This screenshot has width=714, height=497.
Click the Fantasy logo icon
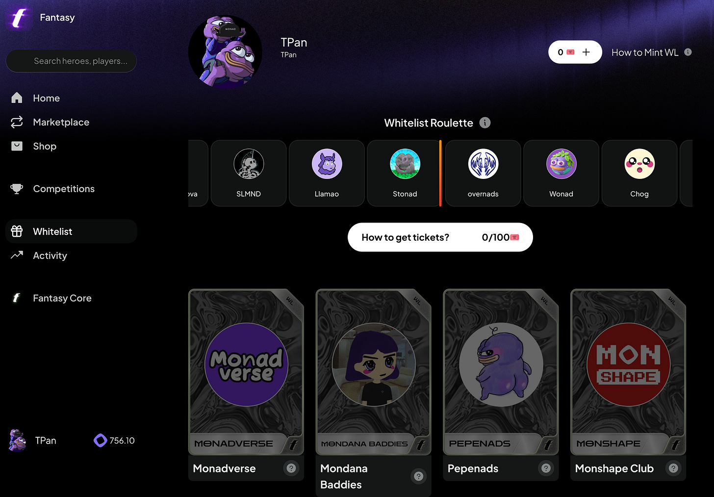click(19, 18)
